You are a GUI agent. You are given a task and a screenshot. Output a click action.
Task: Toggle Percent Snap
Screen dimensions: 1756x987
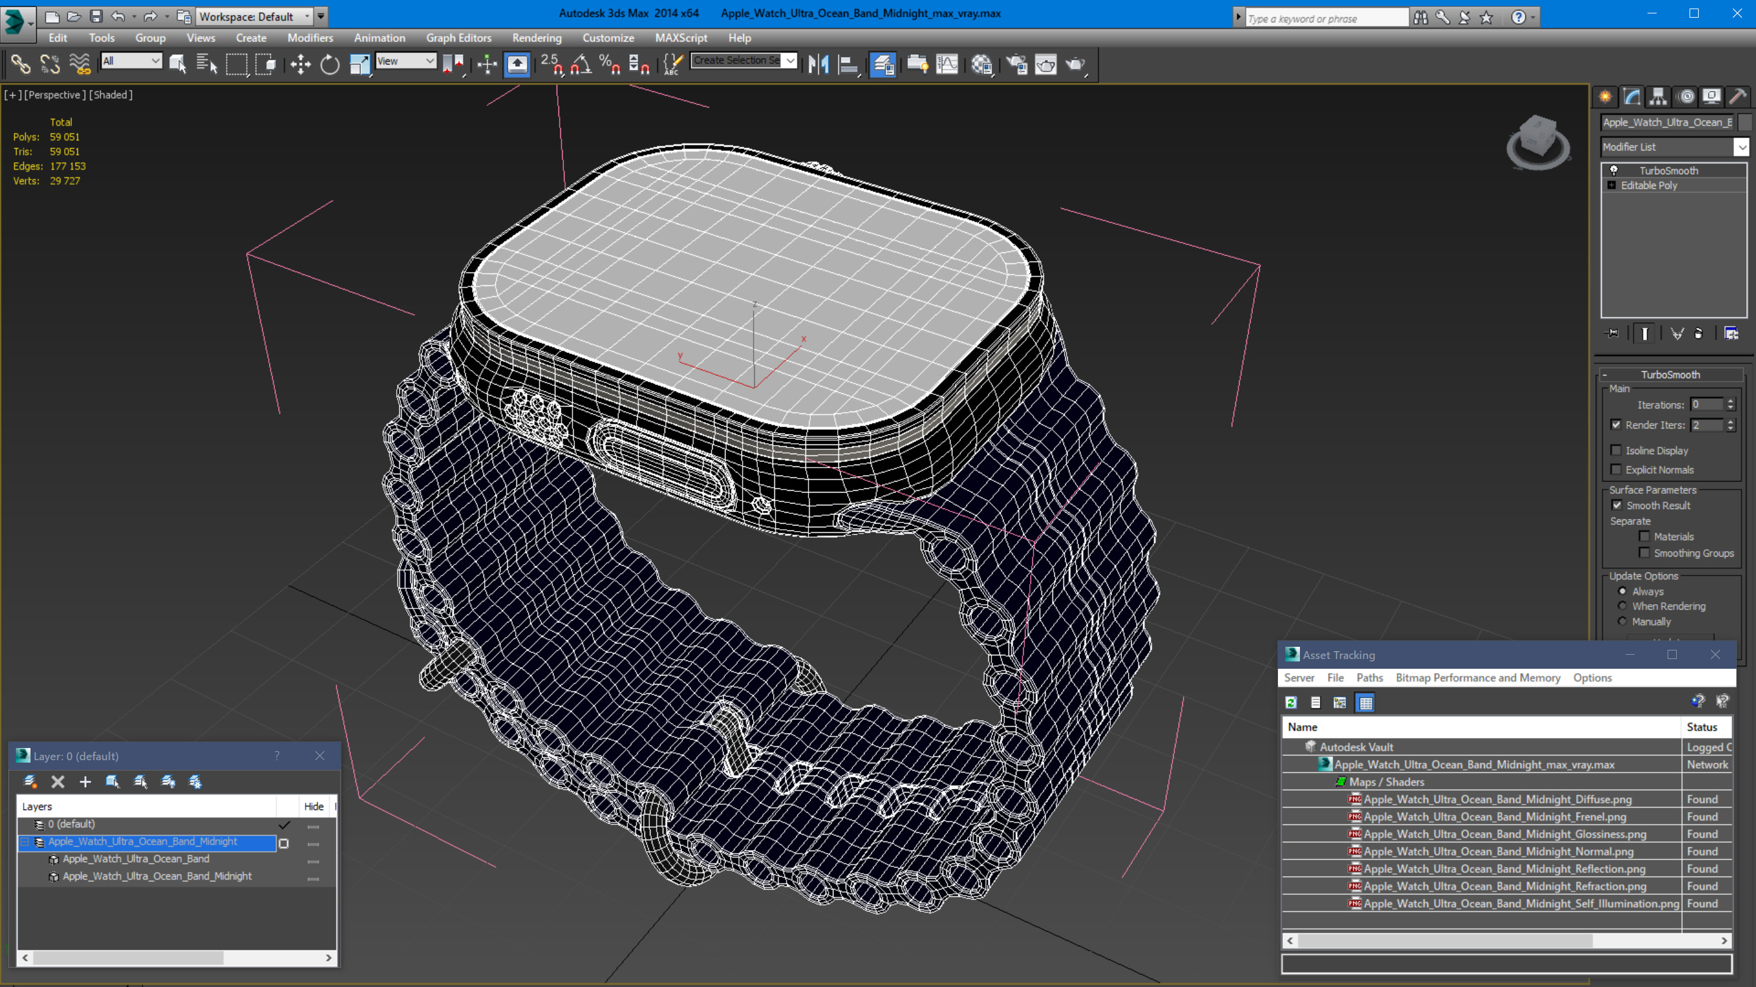click(x=610, y=64)
